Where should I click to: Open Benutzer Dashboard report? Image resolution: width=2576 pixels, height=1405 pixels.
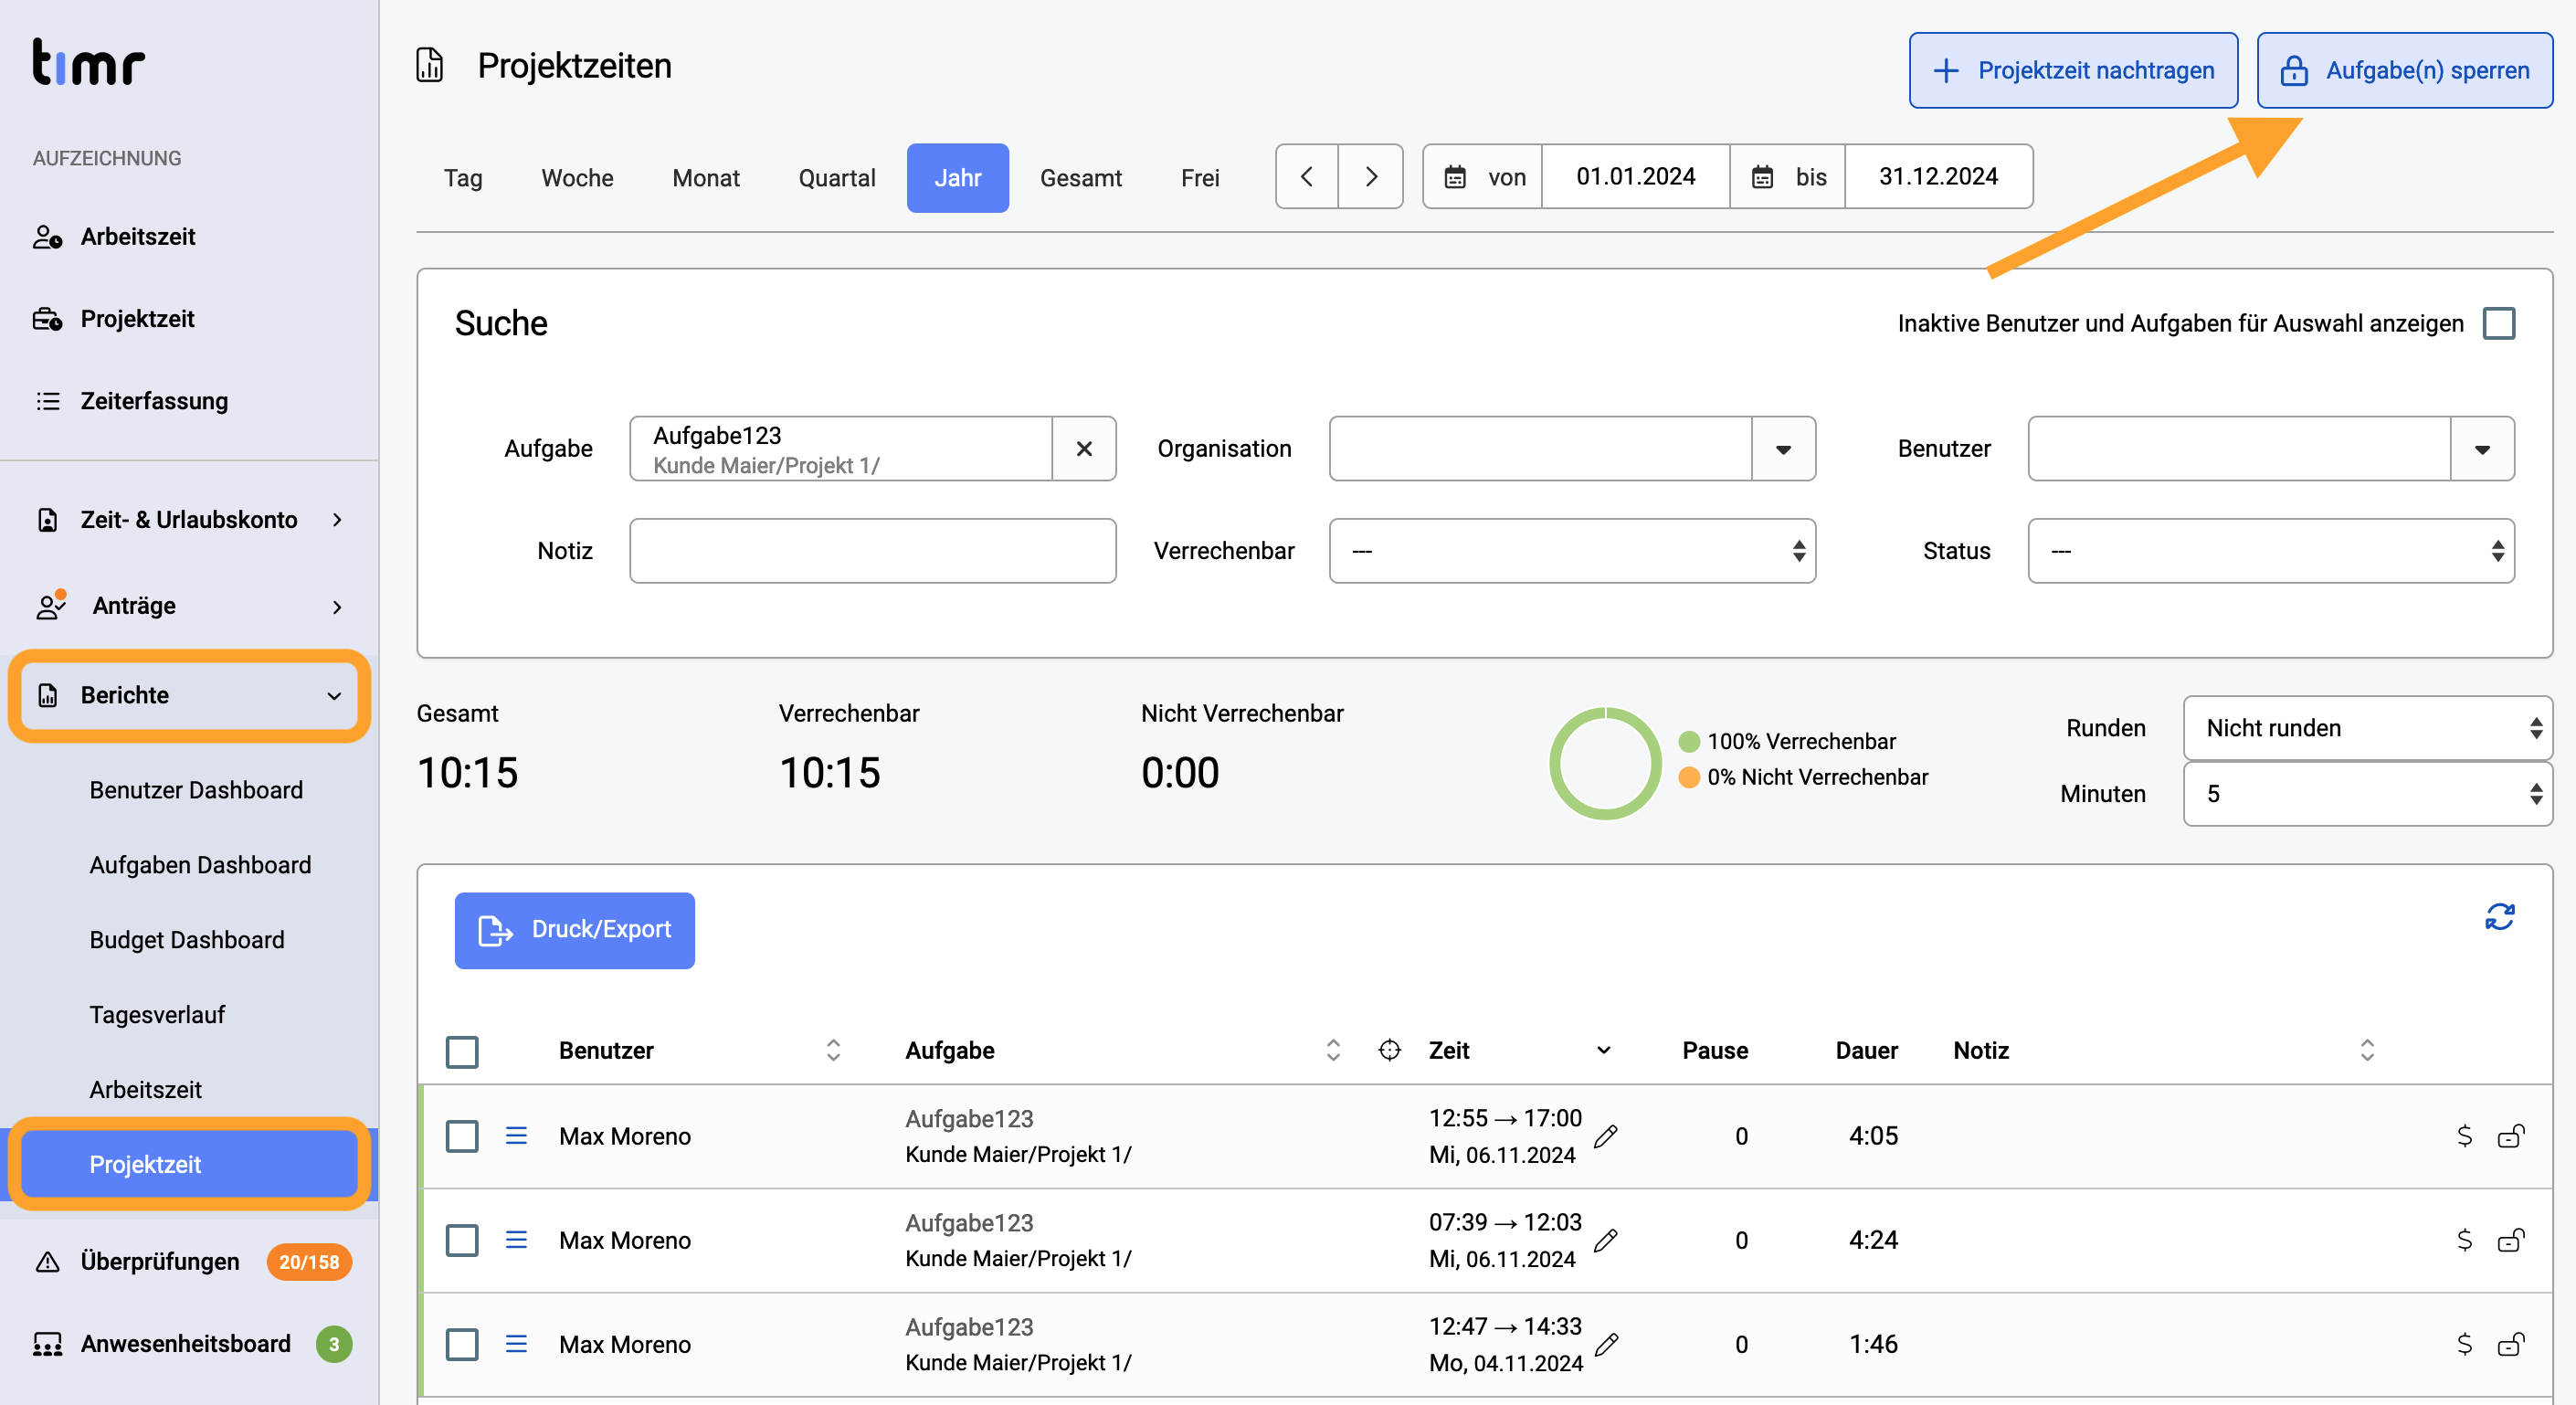tap(196, 790)
